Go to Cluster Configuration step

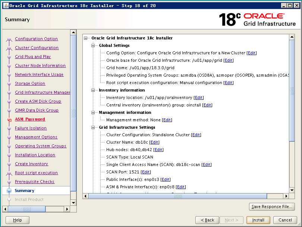[37, 48]
